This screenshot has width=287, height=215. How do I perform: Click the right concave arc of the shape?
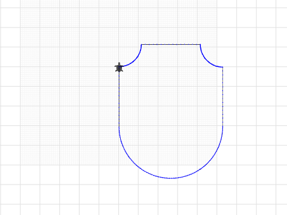pos(209,59)
